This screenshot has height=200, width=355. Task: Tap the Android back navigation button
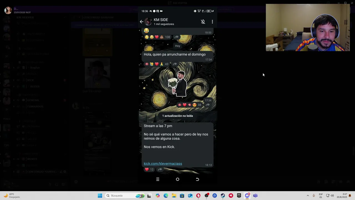pos(197,179)
